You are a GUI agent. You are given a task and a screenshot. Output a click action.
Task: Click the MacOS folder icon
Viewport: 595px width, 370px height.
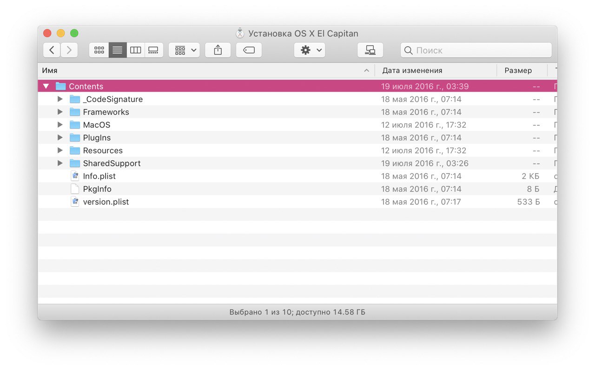[75, 125]
